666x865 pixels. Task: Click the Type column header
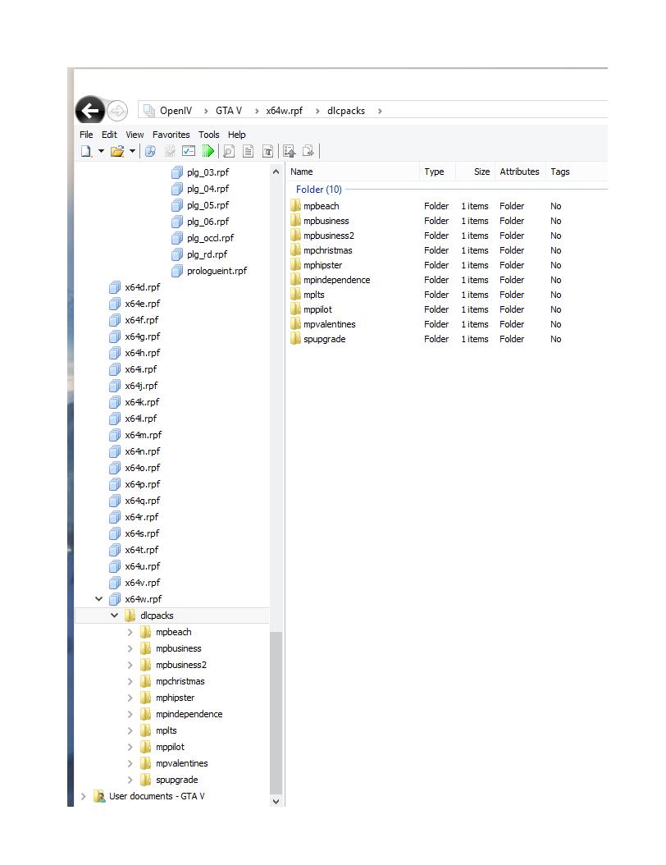pyautogui.click(x=438, y=172)
